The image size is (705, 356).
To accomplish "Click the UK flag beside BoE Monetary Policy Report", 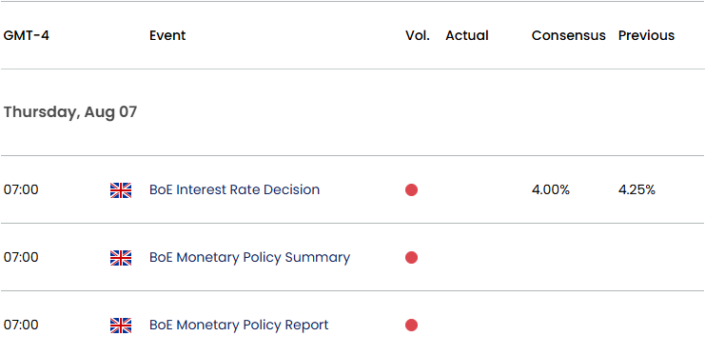I will (x=121, y=326).
